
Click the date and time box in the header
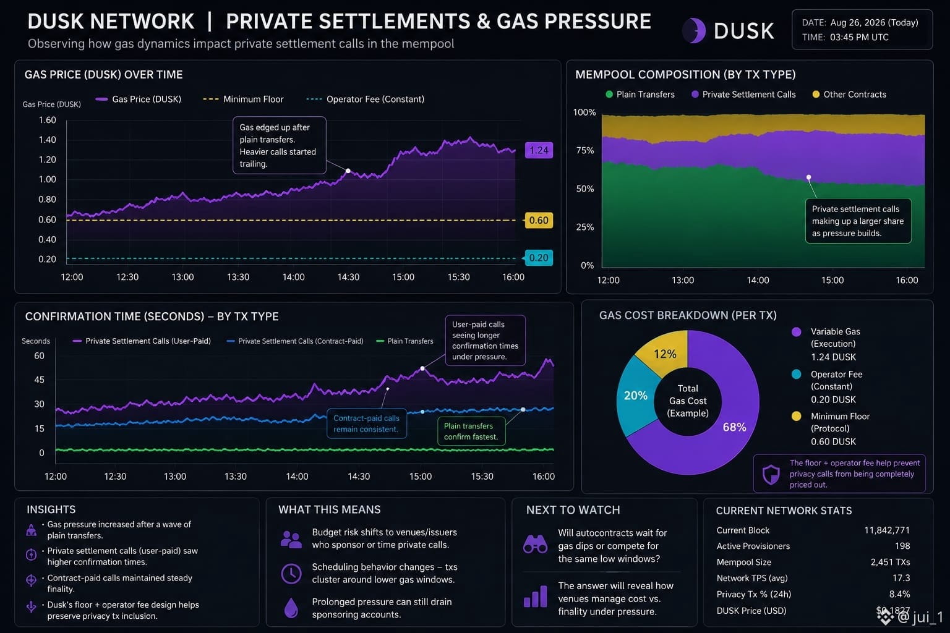tap(862, 30)
